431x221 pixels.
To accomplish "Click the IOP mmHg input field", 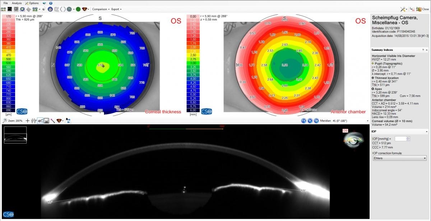I will pos(400,138).
